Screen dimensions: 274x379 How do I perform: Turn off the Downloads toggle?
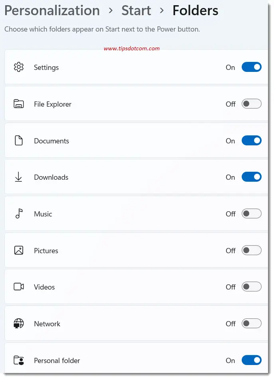click(252, 177)
